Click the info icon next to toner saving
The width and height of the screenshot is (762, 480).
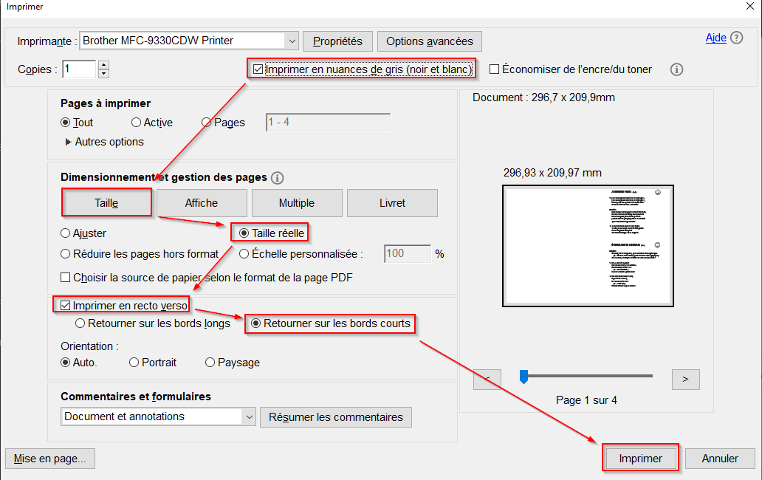coord(676,69)
